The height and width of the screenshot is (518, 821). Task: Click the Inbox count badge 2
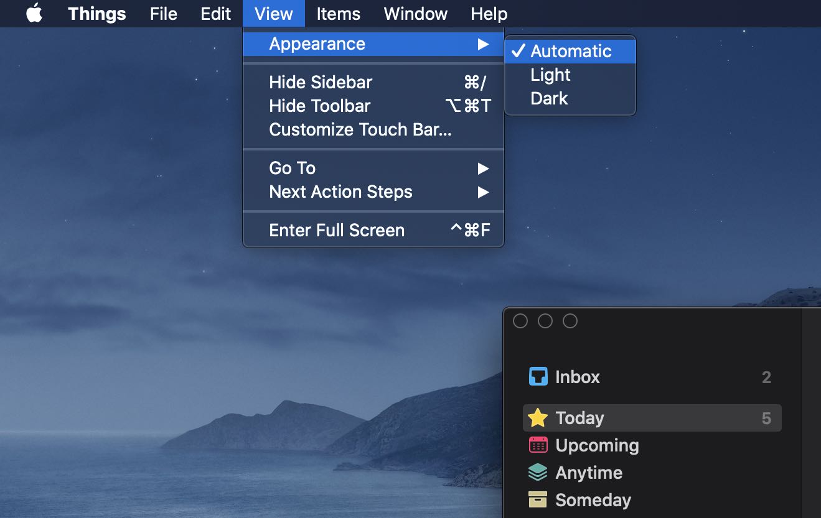[x=766, y=377]
